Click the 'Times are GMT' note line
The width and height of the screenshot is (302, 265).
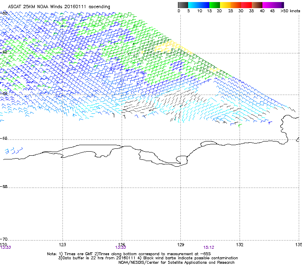pyautogui.click(x=129, y=254)
